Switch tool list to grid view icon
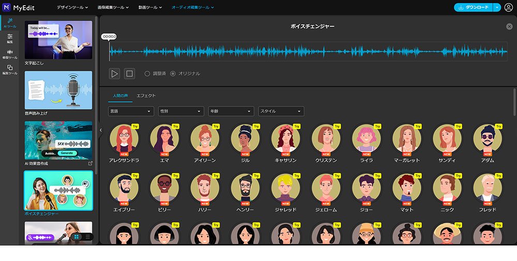 point(77,237)
